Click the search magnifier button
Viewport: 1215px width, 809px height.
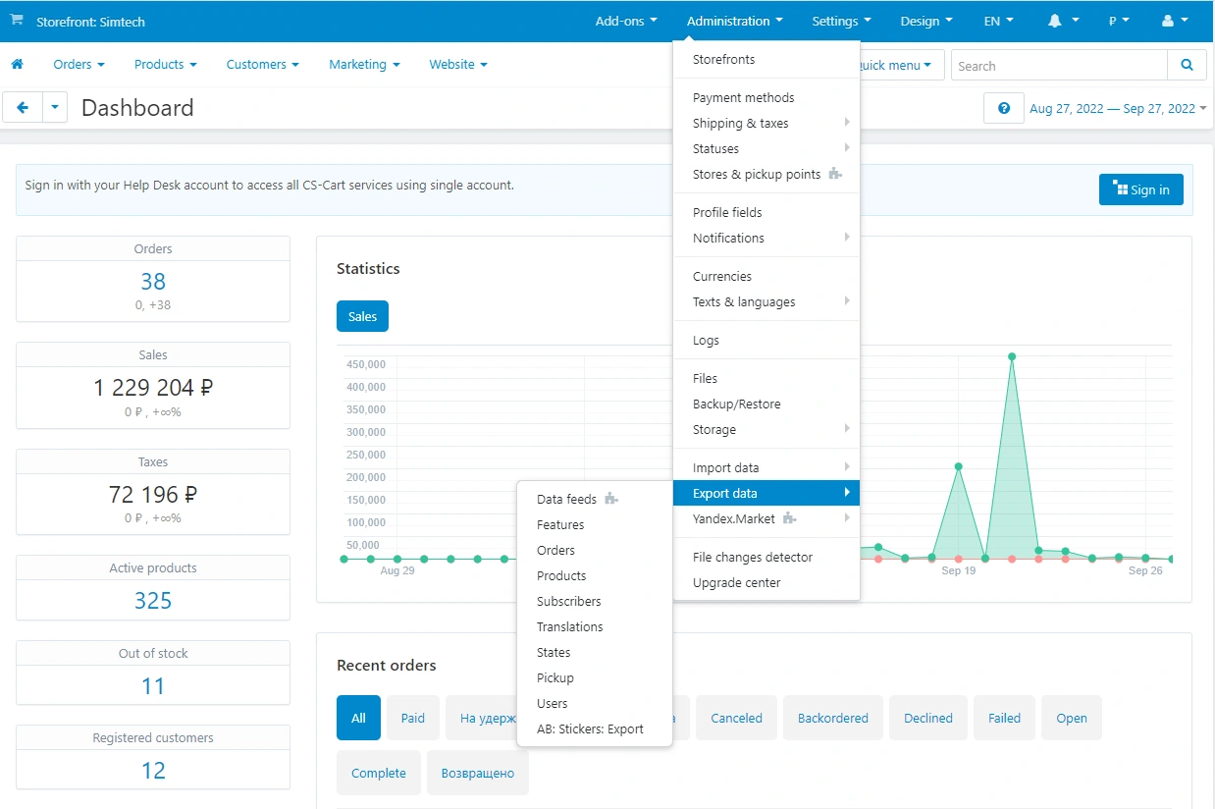tap(1188, 66)
